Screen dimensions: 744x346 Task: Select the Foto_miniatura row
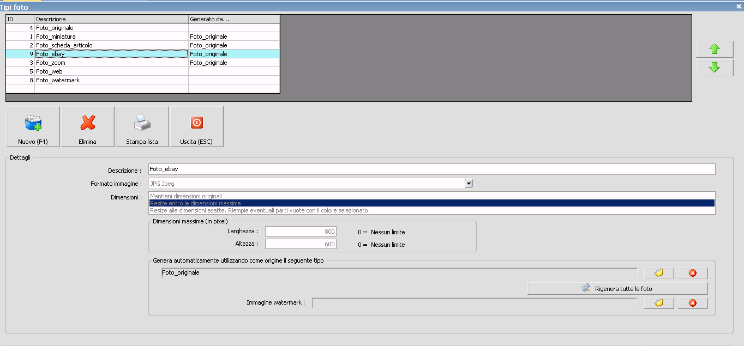[143, 37]
